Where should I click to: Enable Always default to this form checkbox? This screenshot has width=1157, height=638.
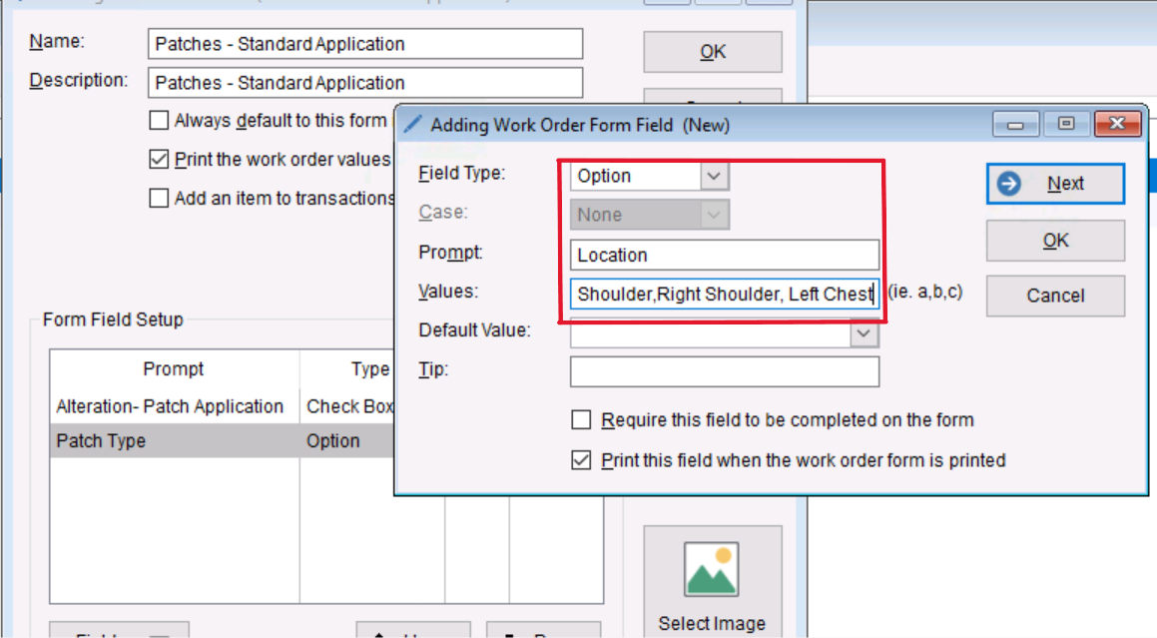[x=159, y=121]
